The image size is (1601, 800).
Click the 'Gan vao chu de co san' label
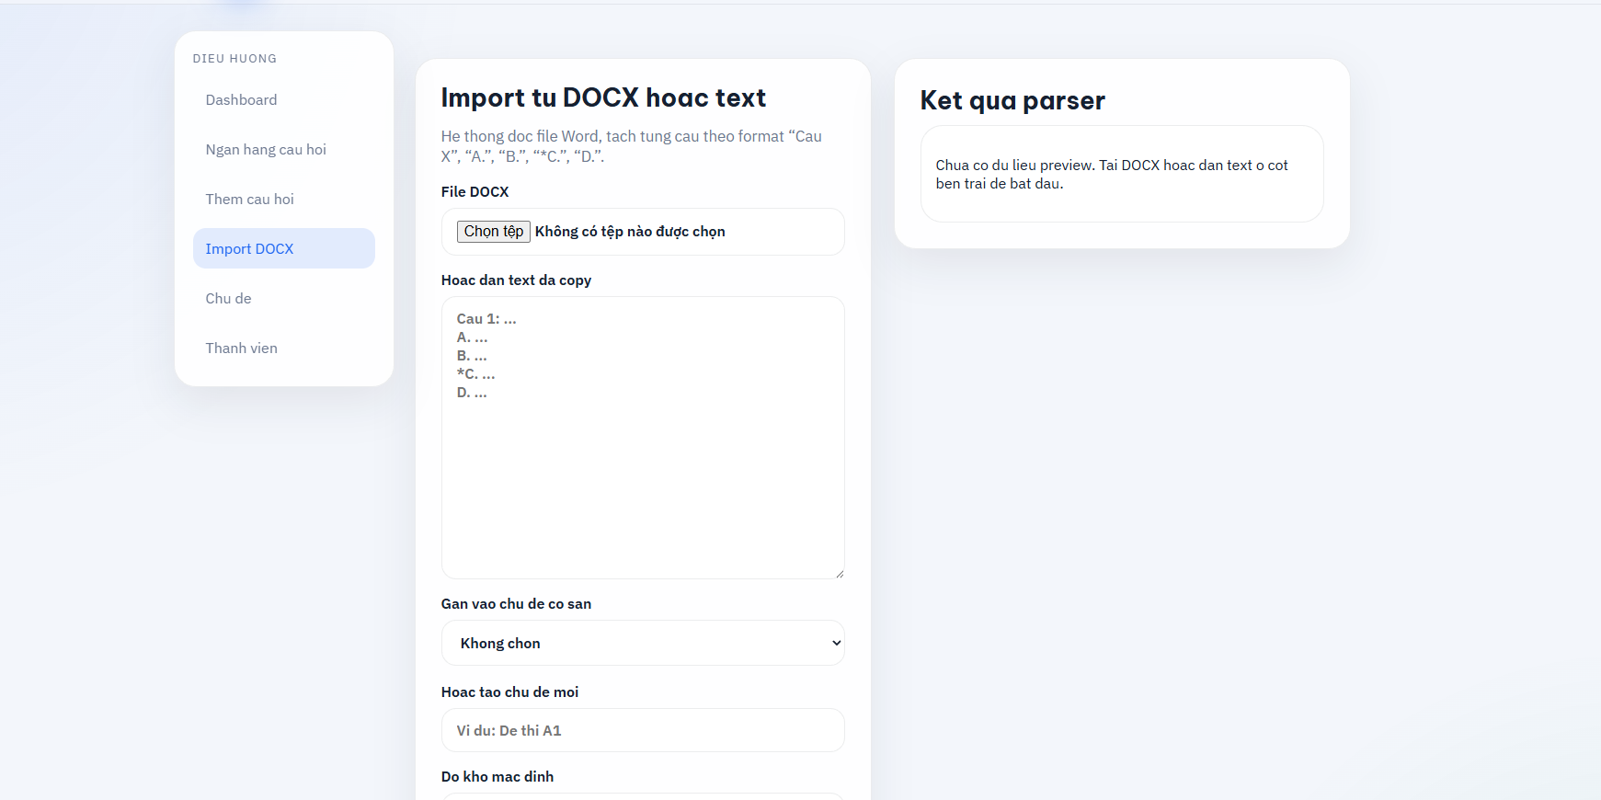516,604
